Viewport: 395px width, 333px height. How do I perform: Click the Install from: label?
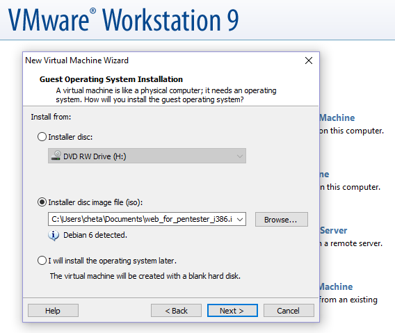(51, 117)
